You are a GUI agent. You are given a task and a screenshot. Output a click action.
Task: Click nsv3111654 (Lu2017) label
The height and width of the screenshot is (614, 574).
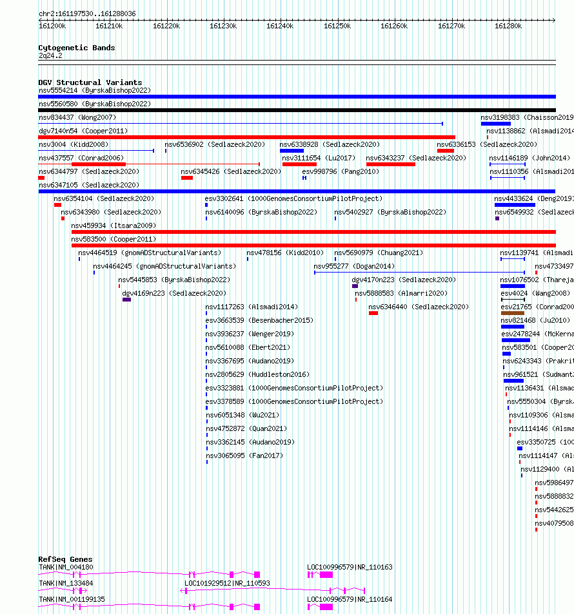coord(319,158)
